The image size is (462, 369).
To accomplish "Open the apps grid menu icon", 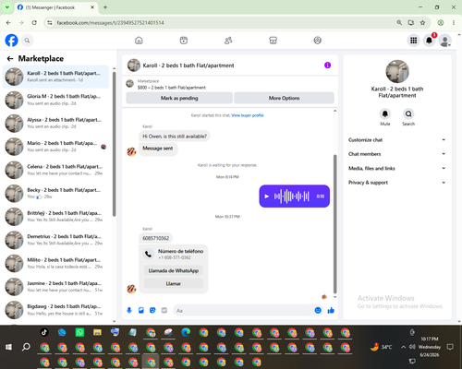I will [x=414, y=41].
